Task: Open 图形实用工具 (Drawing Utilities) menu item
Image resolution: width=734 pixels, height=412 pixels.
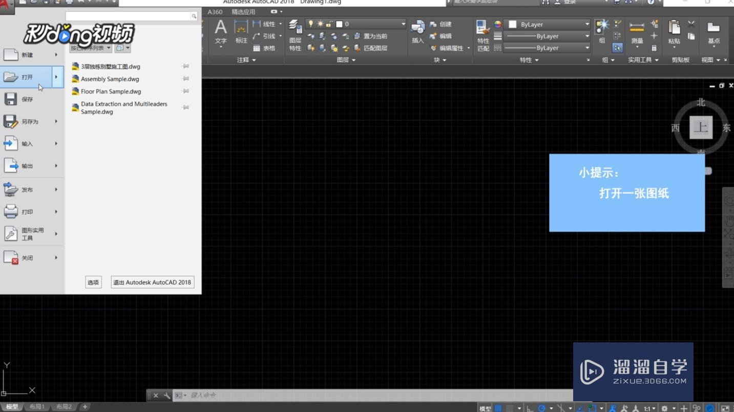Action: (x=32, y=234)
